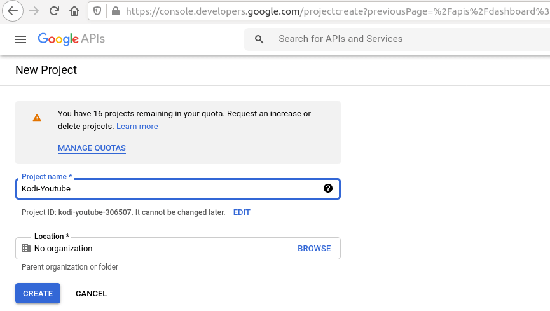Viewport: 550px width, 311px height.
Task: Click the project name help question-mark icon
Action: tap(328, 188)
